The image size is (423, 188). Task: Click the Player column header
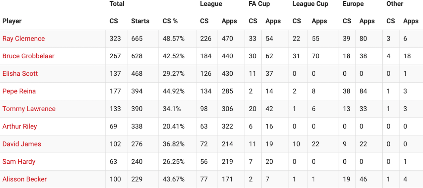[12, 21]
